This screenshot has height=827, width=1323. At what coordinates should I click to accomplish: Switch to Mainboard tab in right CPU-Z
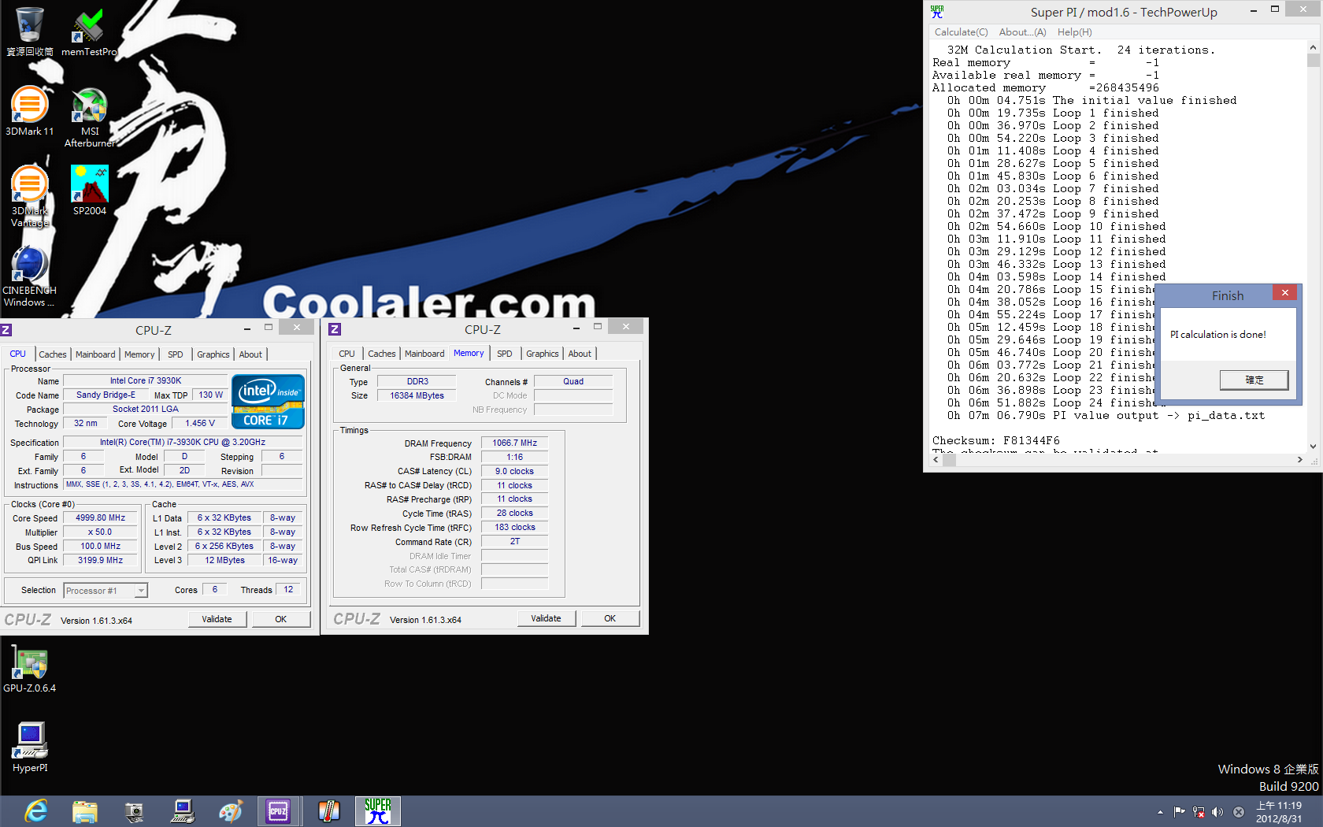click(x=424, y=354)
